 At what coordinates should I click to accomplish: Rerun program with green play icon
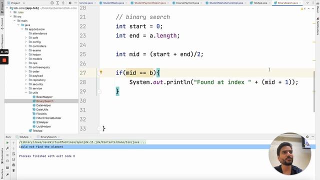pyautogui.click(x=7, y=143)
